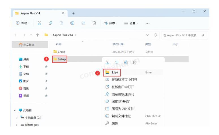Click Delete icon in context menu
The height and width of the screenshot is (135, 219).
click(x=135, y=62)
